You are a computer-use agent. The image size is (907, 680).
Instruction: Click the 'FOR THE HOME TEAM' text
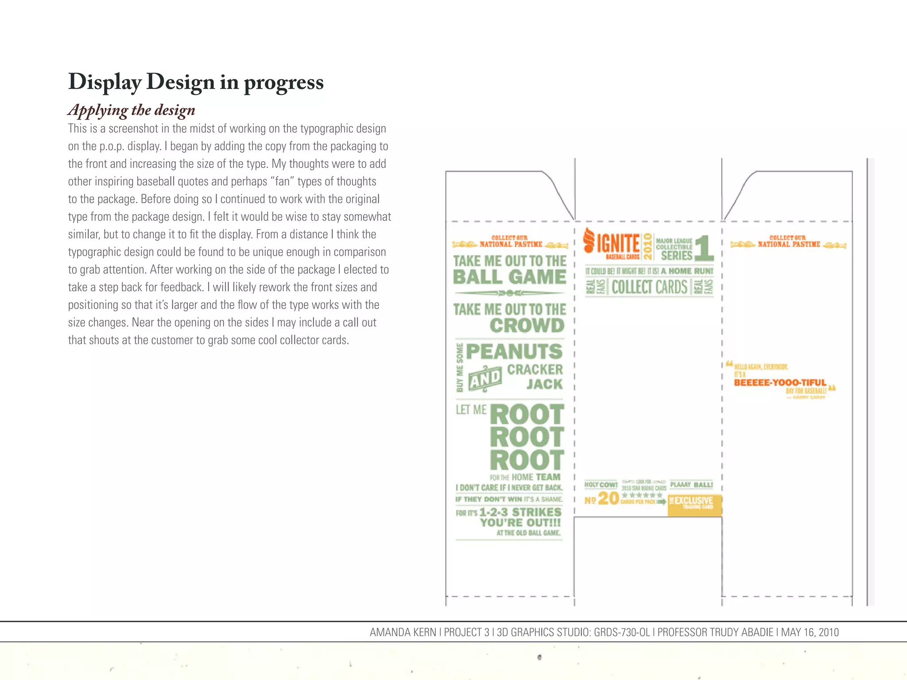[525, 477]
